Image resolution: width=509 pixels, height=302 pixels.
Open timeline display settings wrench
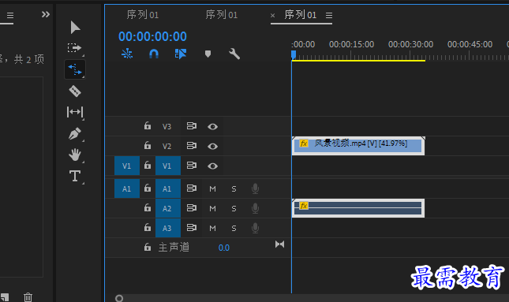point(234,54)
